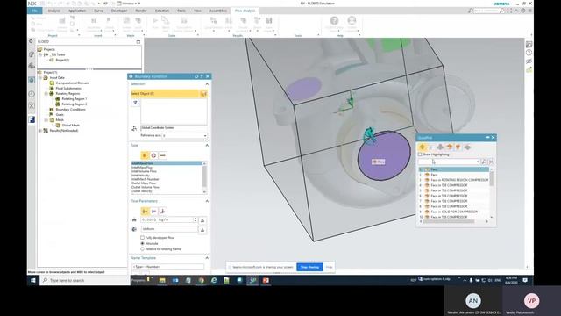This screenshot has height=316, width=561.
Task: Clear the QuickPick filter with X icon
Action: coord(491,162)
